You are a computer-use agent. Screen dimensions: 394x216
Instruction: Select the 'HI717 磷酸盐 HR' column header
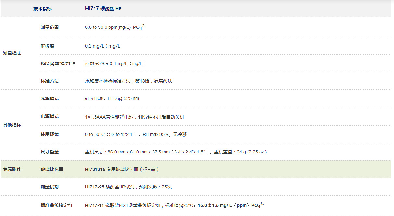pyautogui.click(x=104, y=9)
